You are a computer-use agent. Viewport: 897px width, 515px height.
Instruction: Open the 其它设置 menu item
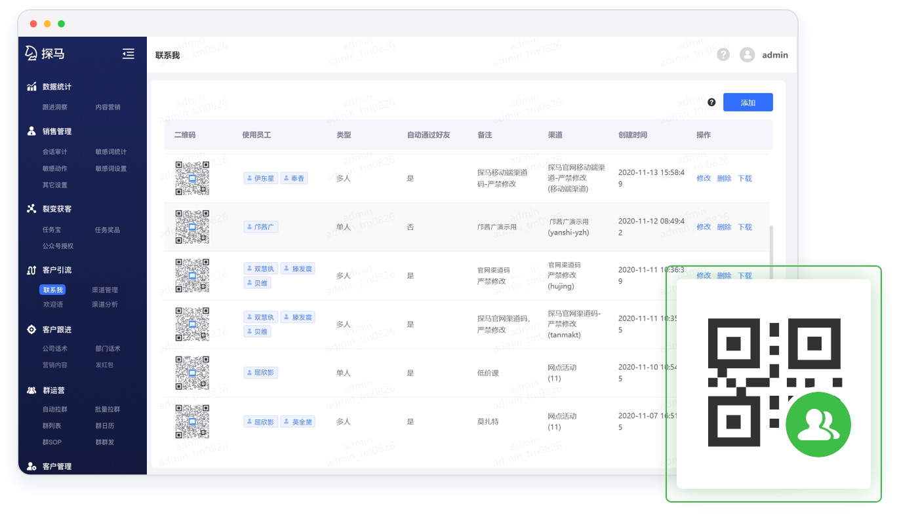coord(55,185)
